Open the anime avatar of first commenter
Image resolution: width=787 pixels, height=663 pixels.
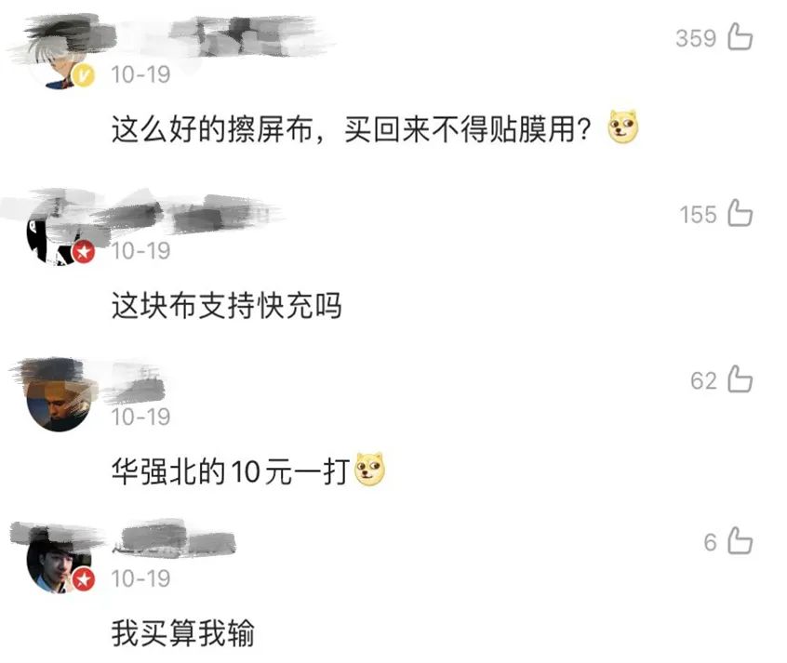[60, 55]
